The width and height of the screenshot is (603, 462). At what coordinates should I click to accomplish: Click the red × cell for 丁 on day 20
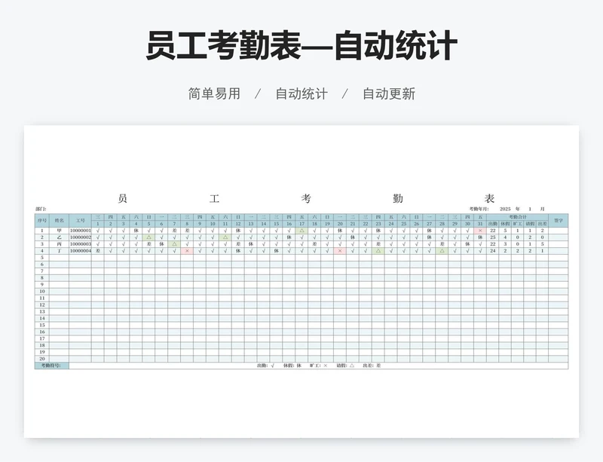(x=340, y=251)
